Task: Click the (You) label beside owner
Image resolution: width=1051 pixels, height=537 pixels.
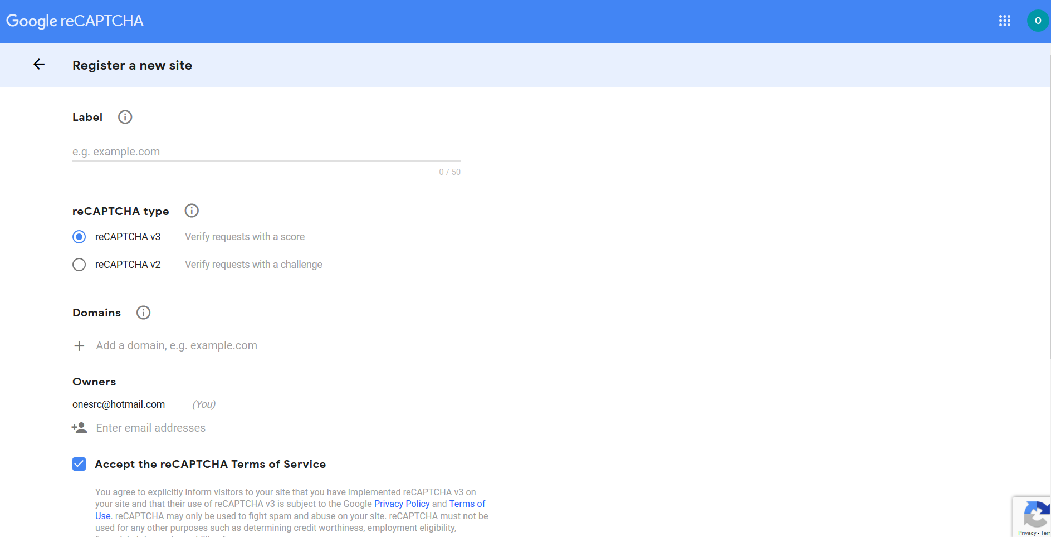Action: pyautogui.click(x=204, y=404)
